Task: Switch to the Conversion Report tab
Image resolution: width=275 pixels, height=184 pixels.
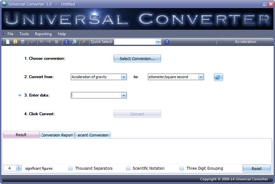Action: (57, 135)
